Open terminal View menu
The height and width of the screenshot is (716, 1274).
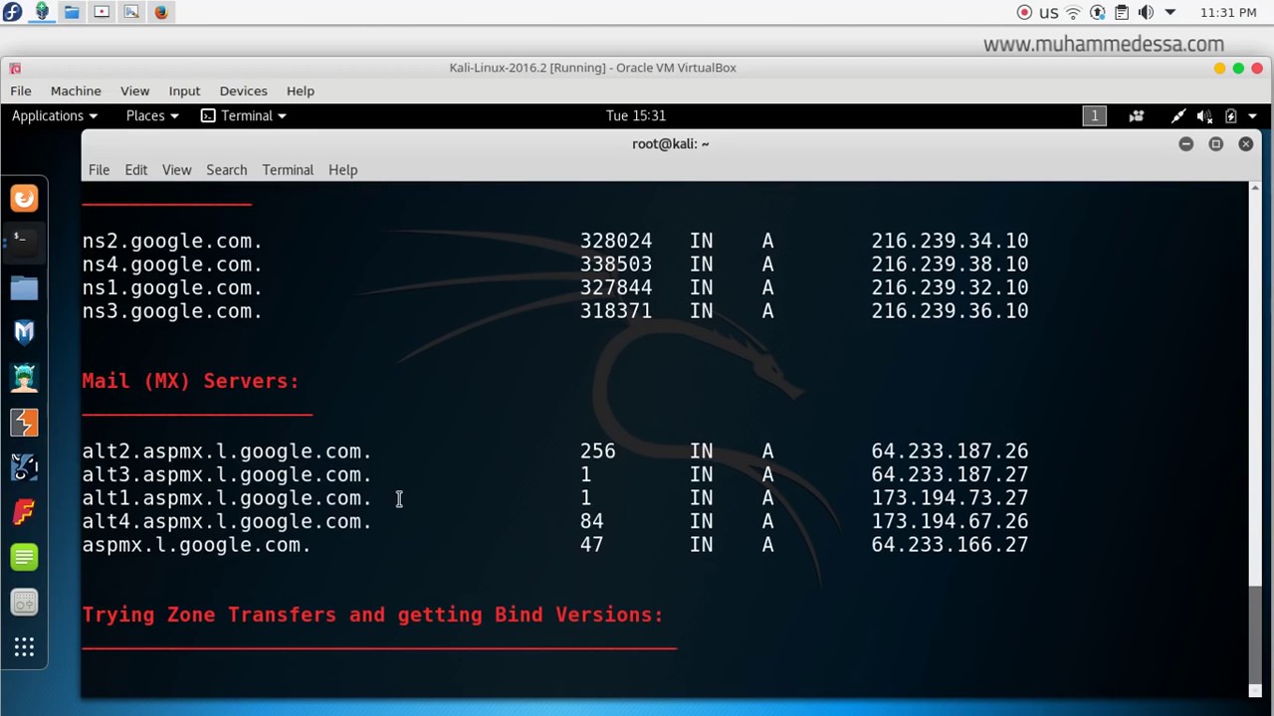click(x=176, y=169)
